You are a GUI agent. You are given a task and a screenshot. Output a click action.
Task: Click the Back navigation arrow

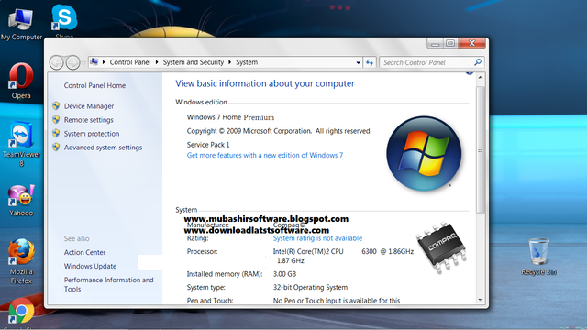(x=57, y=62)
